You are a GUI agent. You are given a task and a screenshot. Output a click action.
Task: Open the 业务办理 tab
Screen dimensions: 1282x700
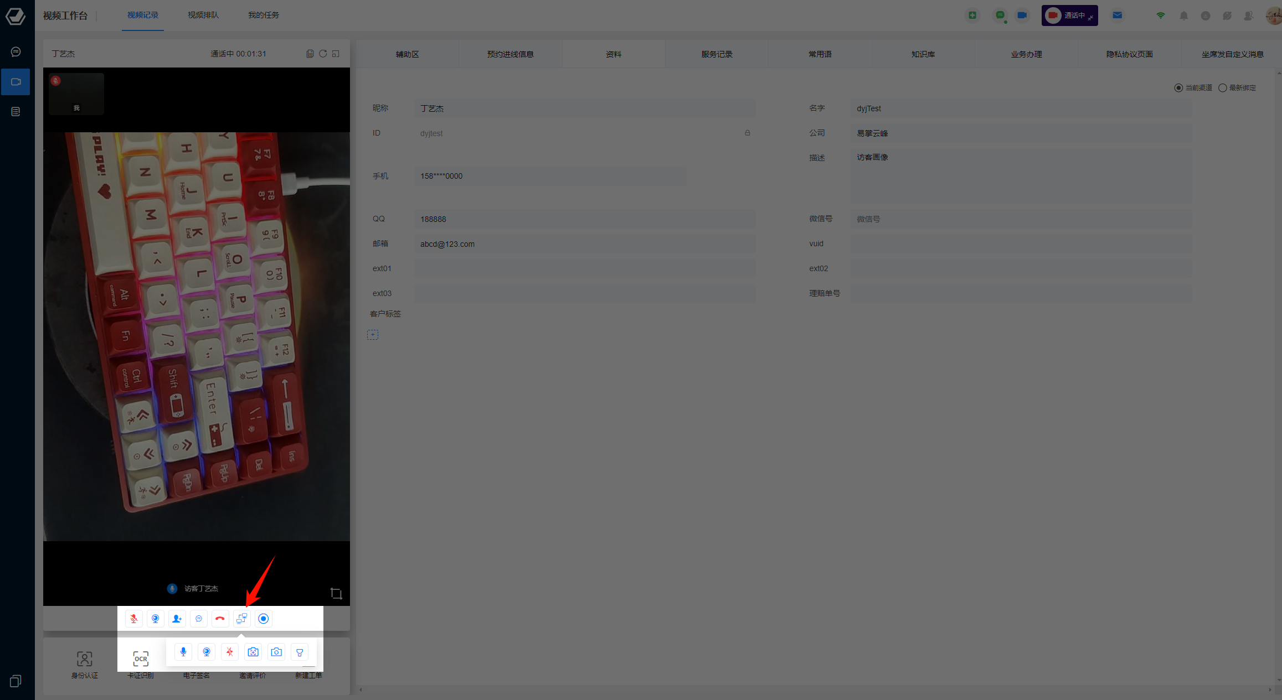1027,54
